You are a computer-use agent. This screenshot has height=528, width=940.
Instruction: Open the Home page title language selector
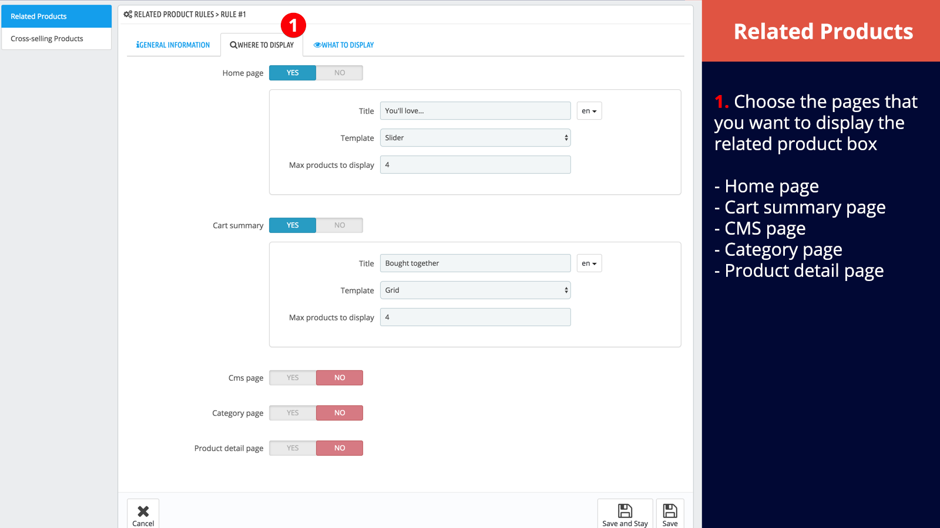click(x=589, y=111)
